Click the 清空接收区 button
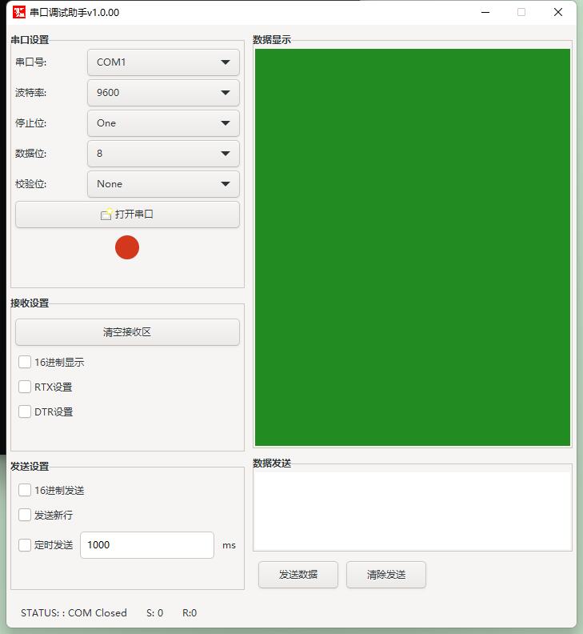The height and width of the screenshot is (634, 583). click(x=127, y=332)
